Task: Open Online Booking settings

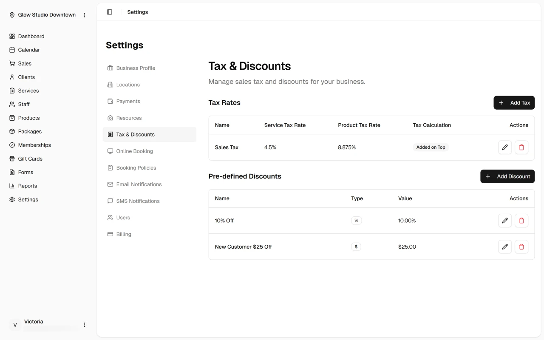Action: [x=150, y=151]
